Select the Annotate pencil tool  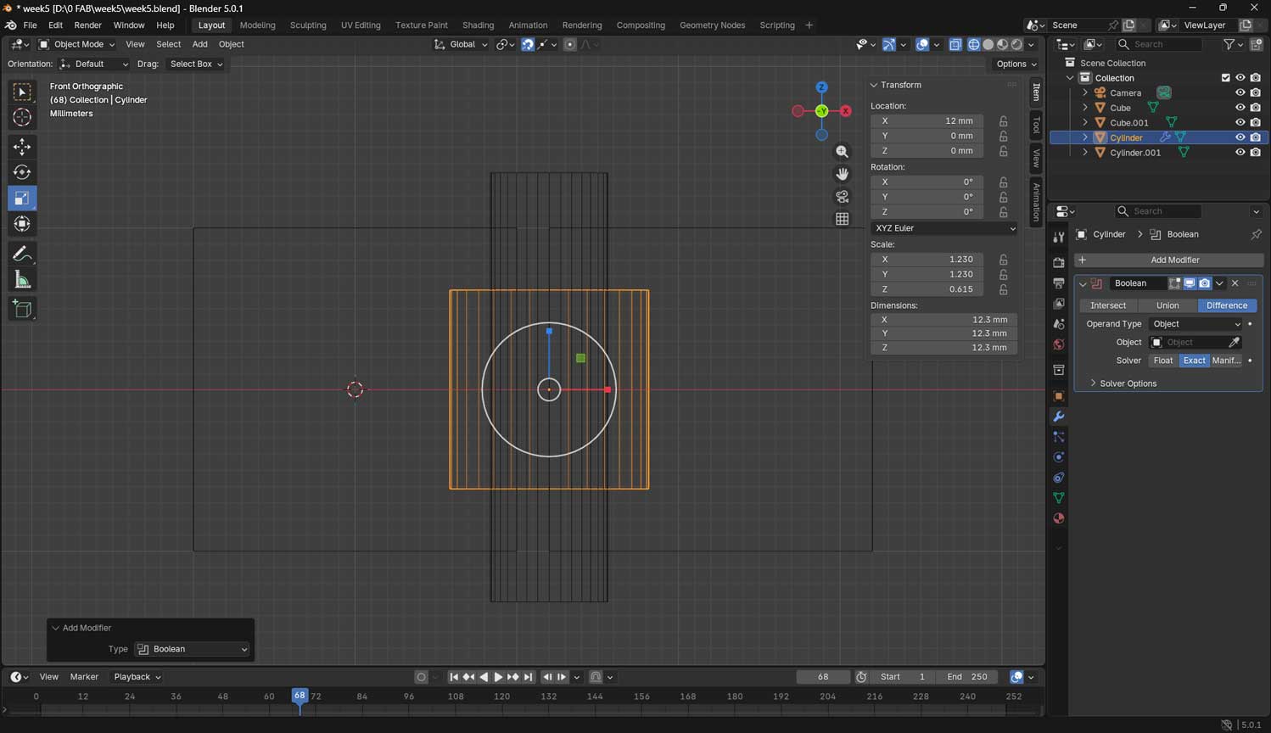pos(22,255)
